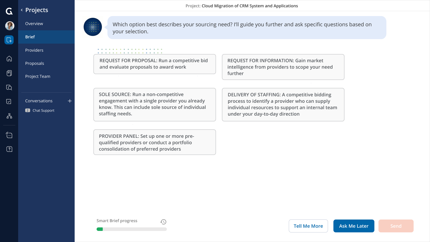Collapse the Projects panel via the chevron
This screenshot has height=242, width=430.
21,10
